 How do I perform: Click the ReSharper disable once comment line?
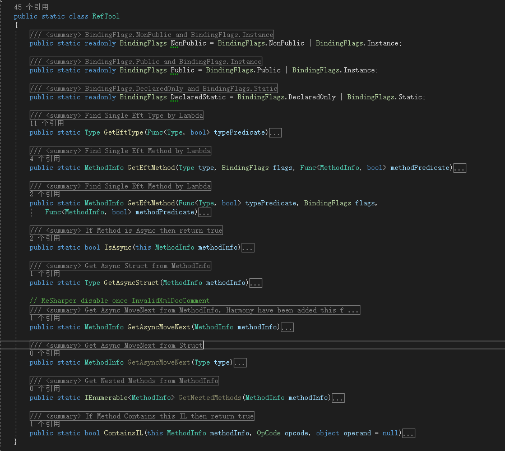(x=119, y=301)
